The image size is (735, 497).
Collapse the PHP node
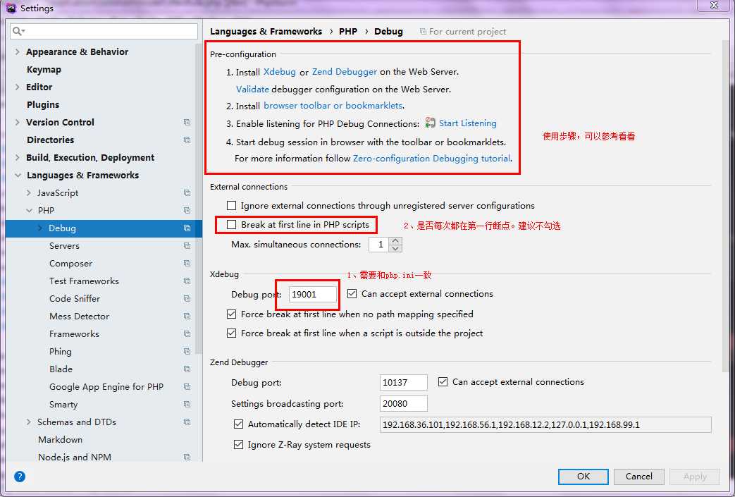(x=29, y=211)
